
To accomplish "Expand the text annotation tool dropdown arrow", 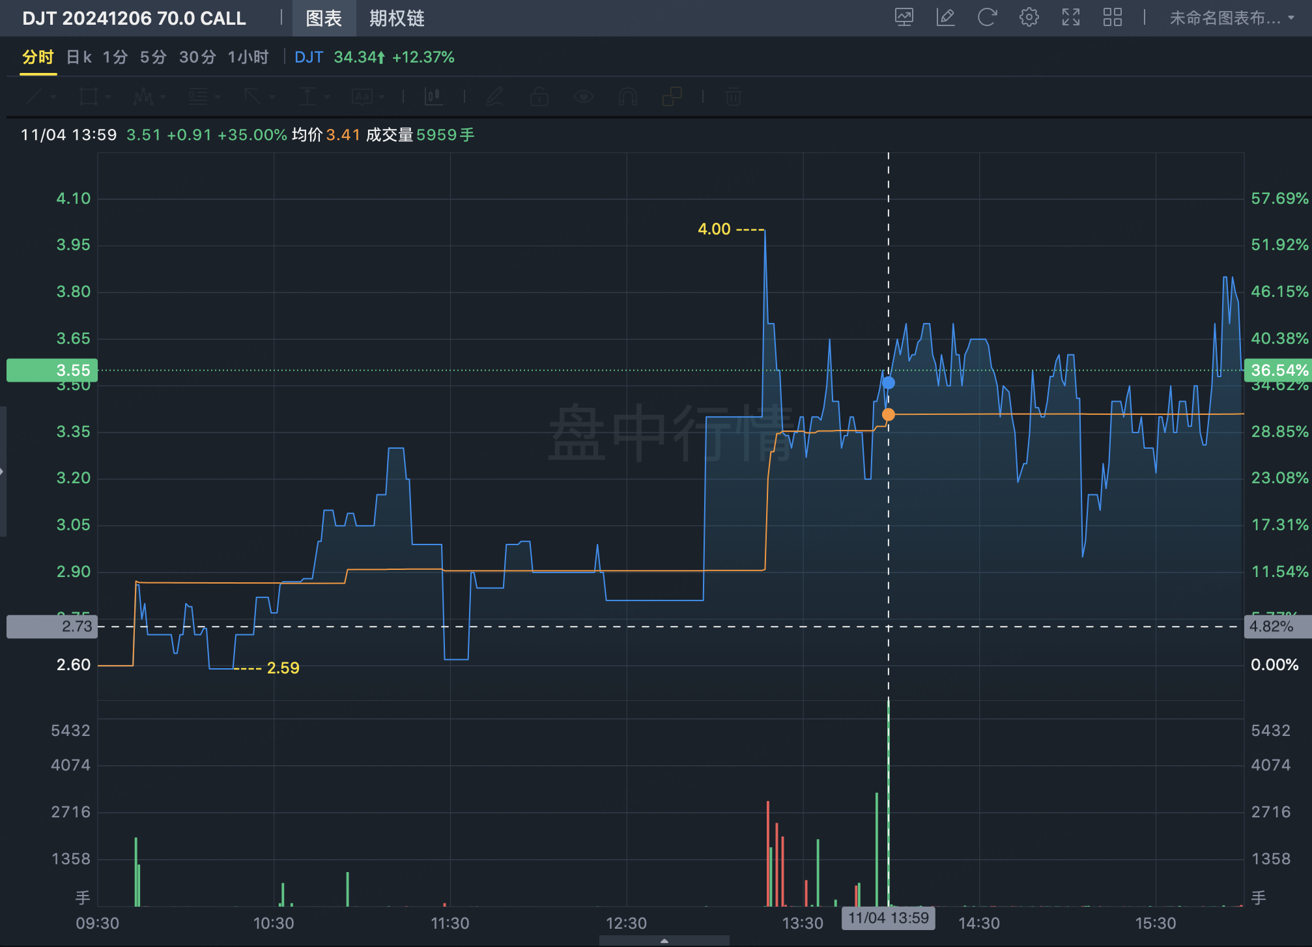I will pos(382,97).
